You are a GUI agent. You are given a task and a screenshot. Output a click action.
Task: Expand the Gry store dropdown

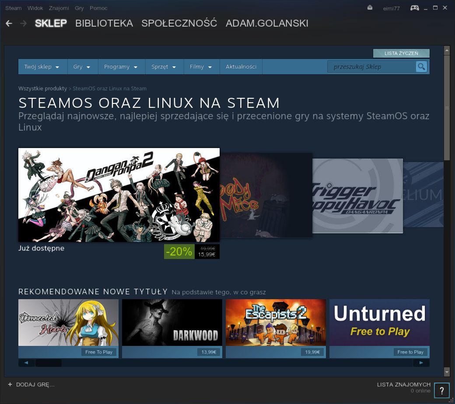pos(83,67)
